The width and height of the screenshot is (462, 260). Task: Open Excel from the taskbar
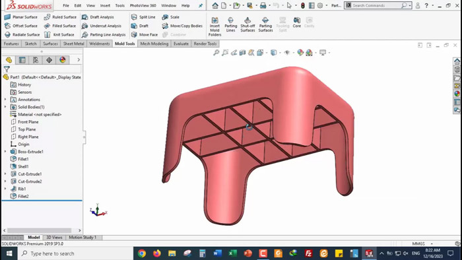pyautogui.click(x=233, y=253)
